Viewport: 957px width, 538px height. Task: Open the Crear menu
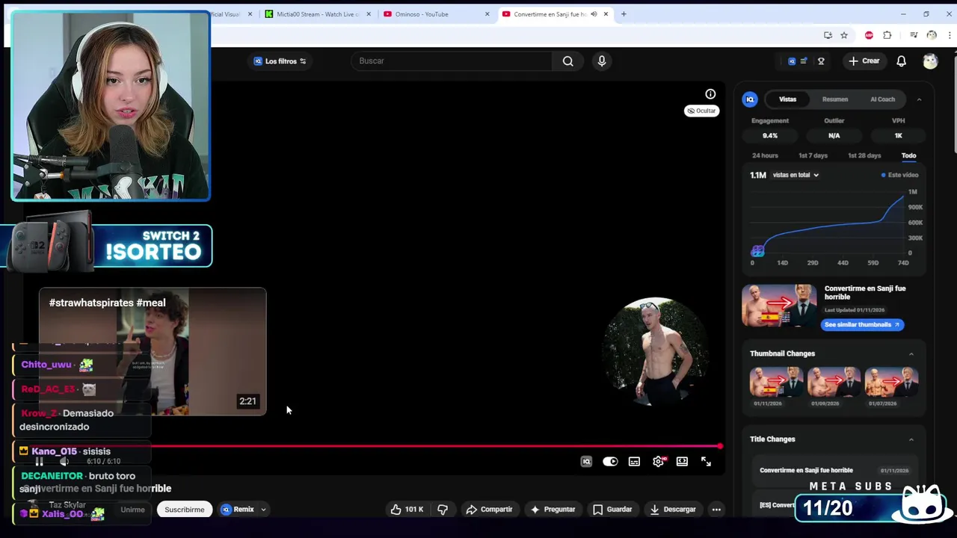864,61
